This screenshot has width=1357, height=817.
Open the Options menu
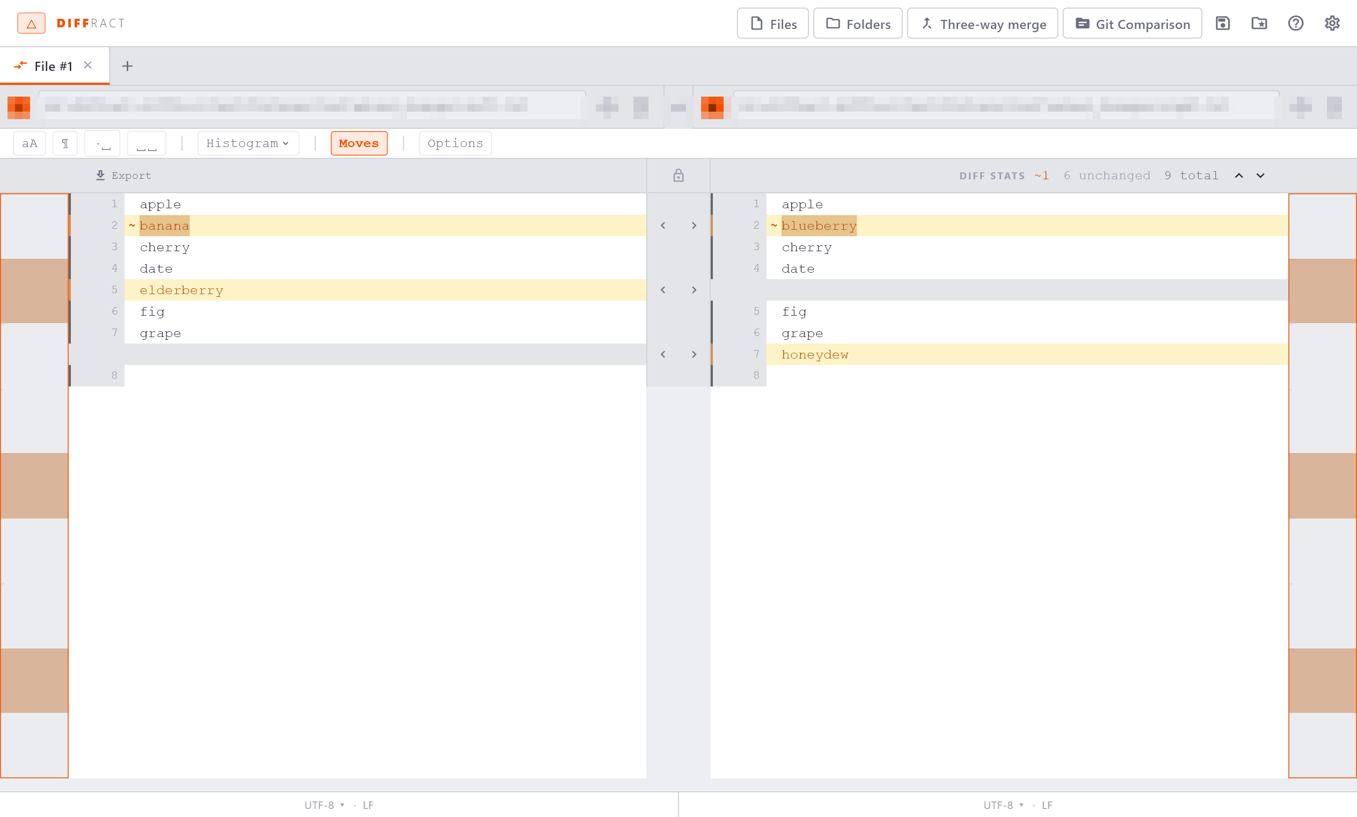455,143
